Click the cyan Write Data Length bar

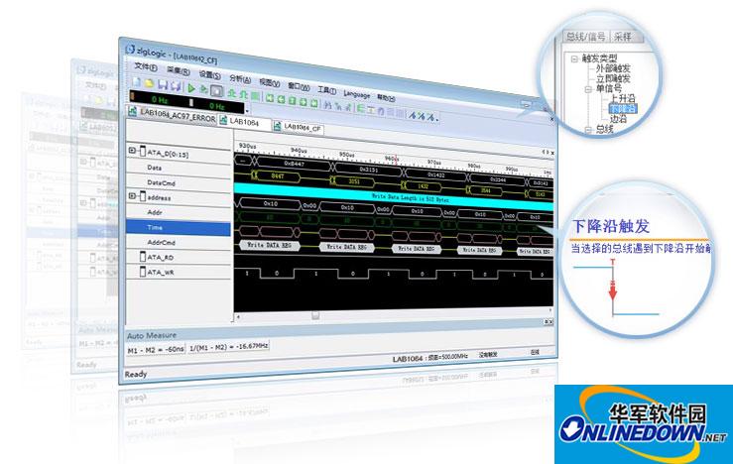pyautogui.click(x=394, y=195)
